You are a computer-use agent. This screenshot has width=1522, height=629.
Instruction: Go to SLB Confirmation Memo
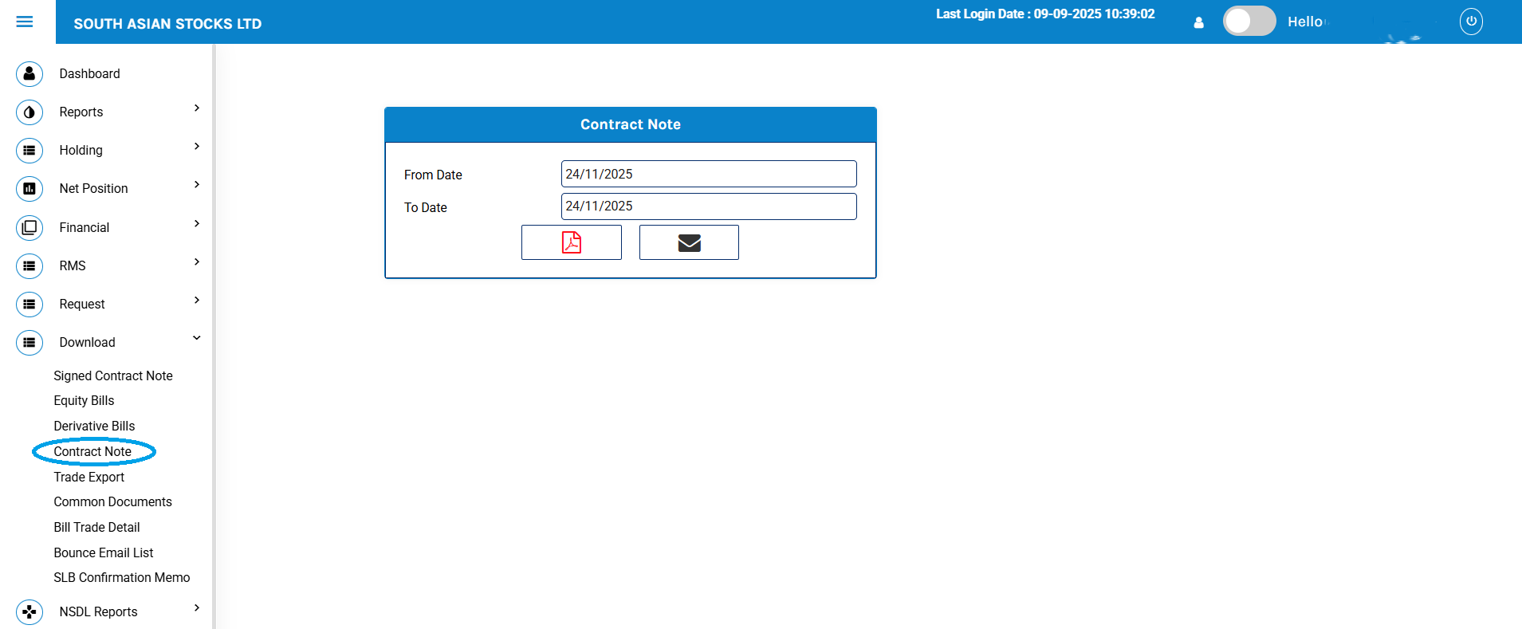122,577
